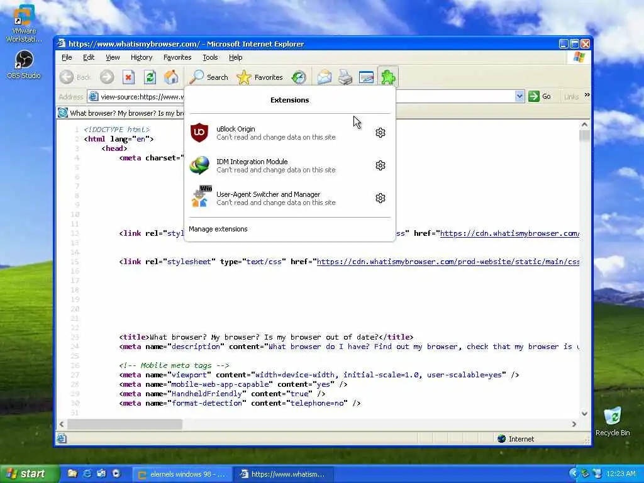Click the whatismybrowser taskbar window button
Viewport: 644px width, 483px height.
pos(284,474)
